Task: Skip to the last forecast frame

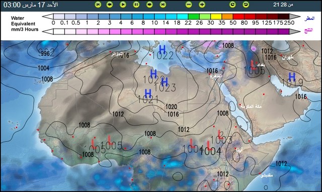Action: pyautogui.click(x=163, y=5)
